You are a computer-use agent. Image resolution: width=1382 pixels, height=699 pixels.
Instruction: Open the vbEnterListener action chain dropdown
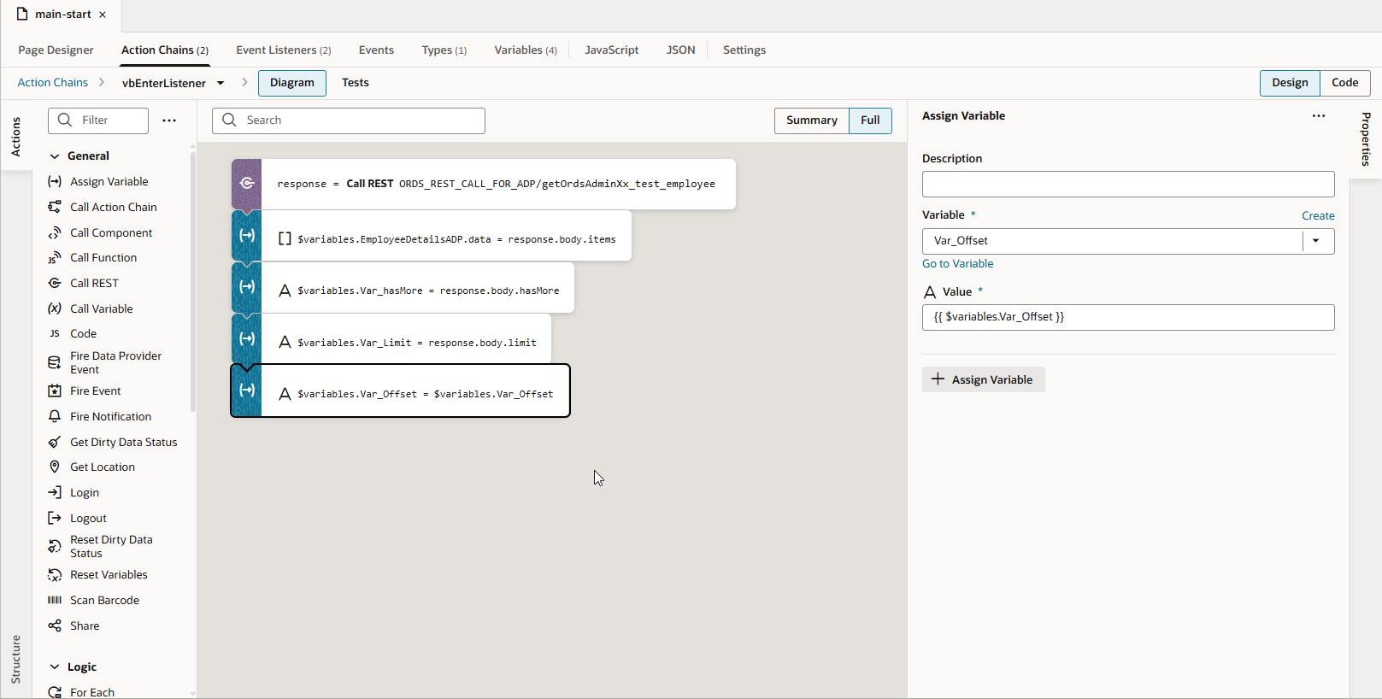click(x=221, y=84)
